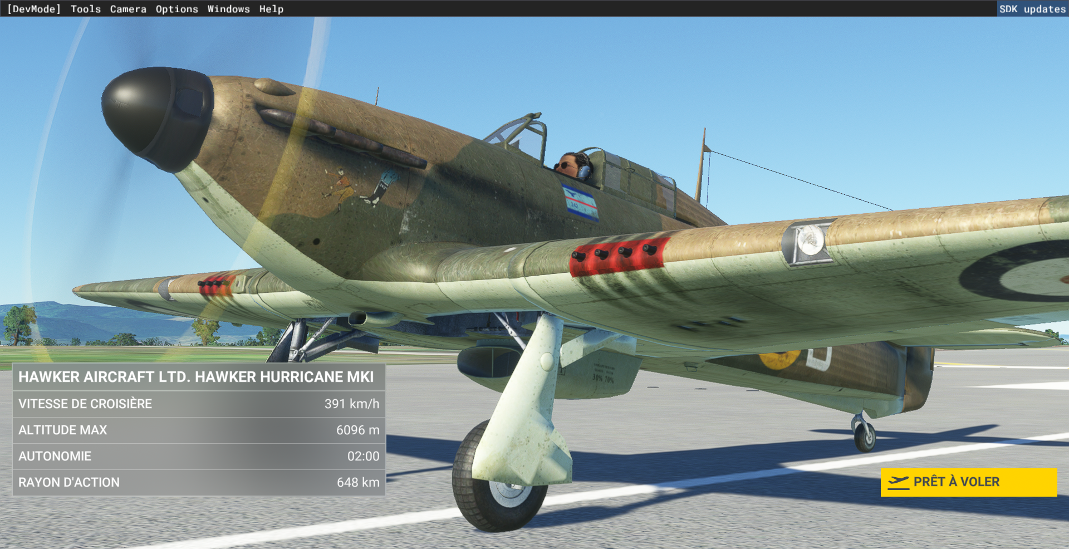Image resolution: width=1069 pixels, height=549 pixels.
Task: Click the 6096 m altitude value
Action: (358, 430)
